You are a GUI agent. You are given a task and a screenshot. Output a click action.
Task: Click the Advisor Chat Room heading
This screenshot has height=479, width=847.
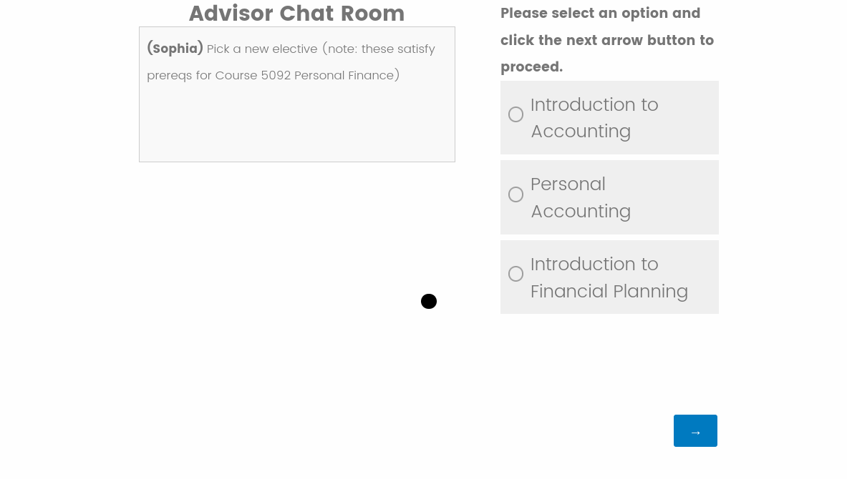(x=296, y=14)
